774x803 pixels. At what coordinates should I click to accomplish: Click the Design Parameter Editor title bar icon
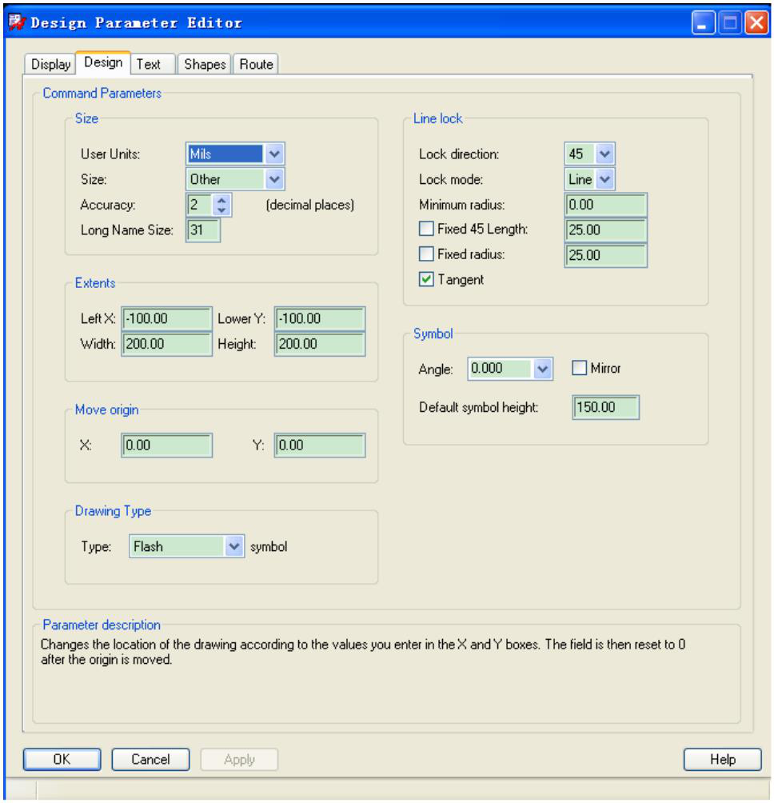pos(16,22)
